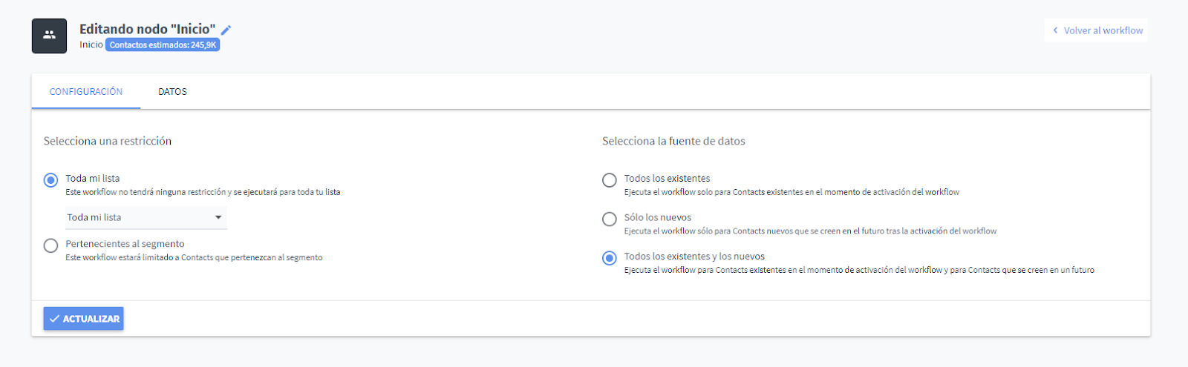This screenshot has height=367, width=1188.
Task: Select the "Toda mi lista" radio option
Action: [x=50, y=180]
